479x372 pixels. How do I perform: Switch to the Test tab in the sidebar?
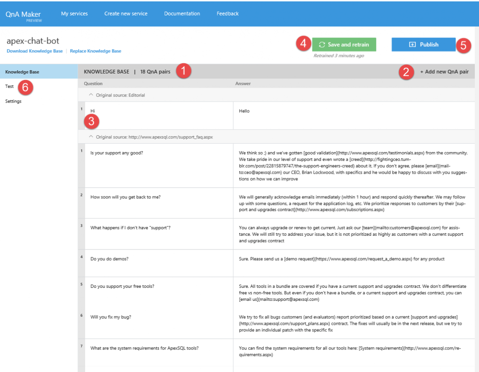pyautogui.click(x=9, y=86)
